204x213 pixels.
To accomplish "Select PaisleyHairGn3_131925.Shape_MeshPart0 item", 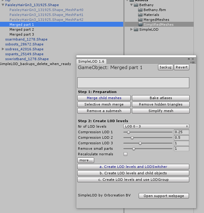I will point(46,10).
